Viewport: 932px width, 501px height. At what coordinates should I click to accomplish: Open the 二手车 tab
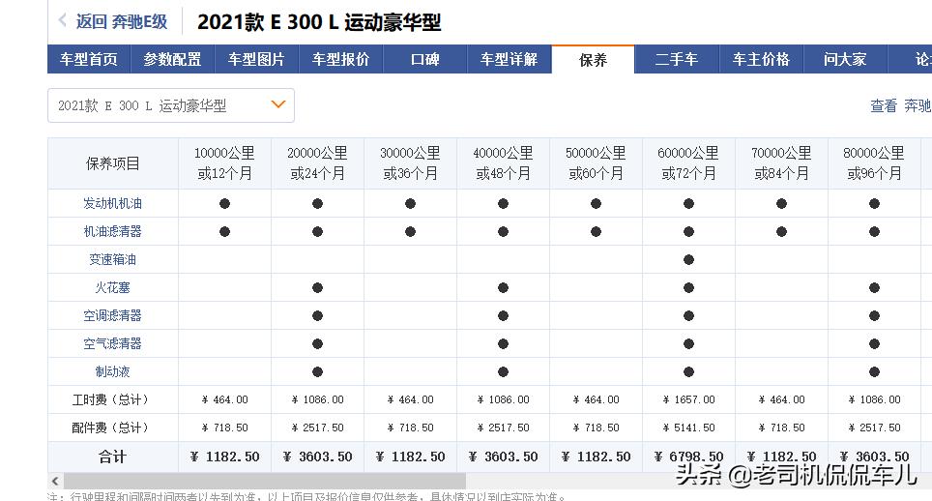tap(676, 59)
